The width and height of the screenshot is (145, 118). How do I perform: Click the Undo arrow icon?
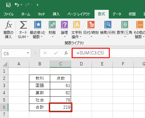coord(17,5)
